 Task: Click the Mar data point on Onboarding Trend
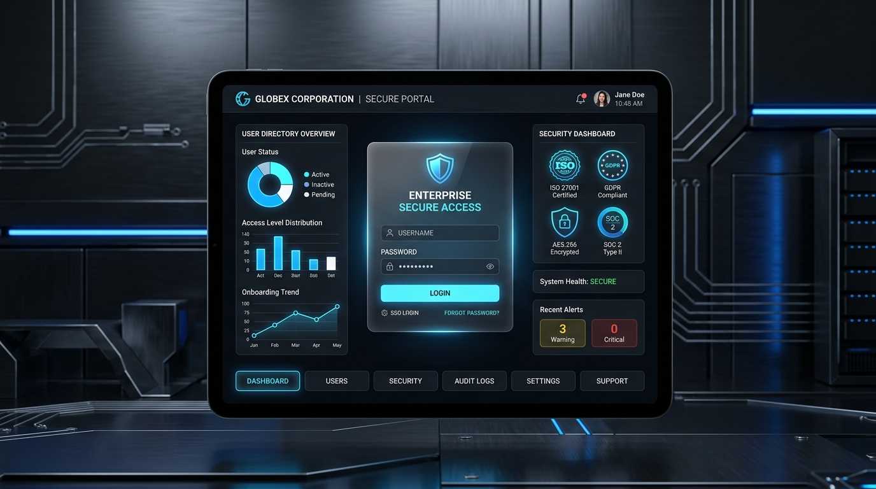tap(295, 313)
